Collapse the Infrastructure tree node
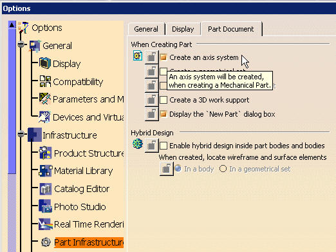This screenshot has height=252, width=336. point(21,134)
